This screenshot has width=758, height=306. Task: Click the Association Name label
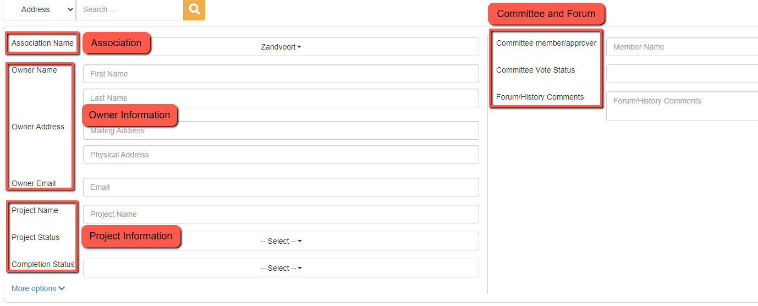[x=42, y=43]
